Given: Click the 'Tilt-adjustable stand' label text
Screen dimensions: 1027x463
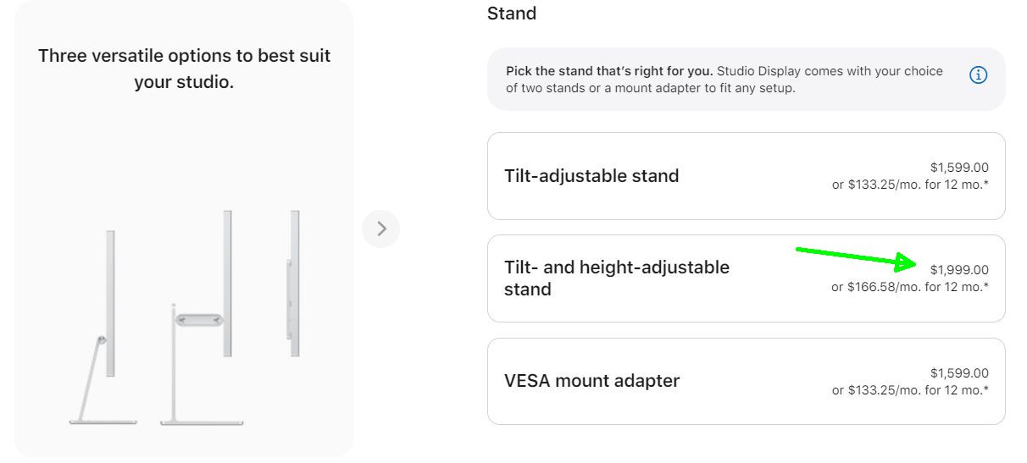Looking at the screenshot, I should pyautogui.click(x=591, y=176).
